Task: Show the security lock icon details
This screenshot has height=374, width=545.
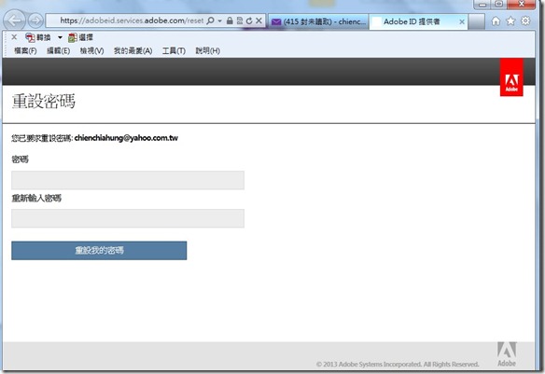Action: pos(230,21)
